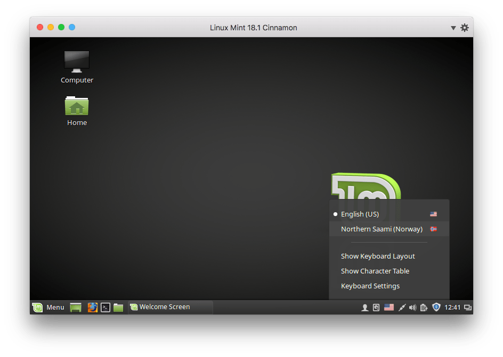Viewport: 503px width, 357px height.
Task: Open Show Character Table
Action: [x=375, y=271]
